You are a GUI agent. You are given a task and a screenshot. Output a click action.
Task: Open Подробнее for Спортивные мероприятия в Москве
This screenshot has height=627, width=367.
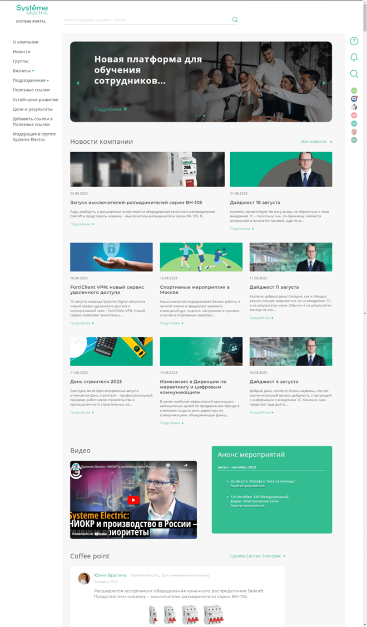[x=172, y=323]
